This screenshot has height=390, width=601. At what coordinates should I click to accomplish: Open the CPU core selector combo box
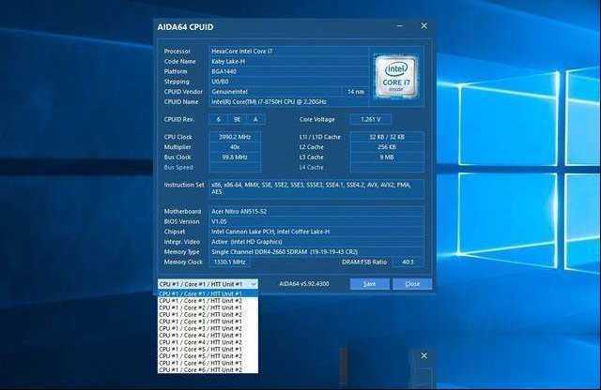pos(208,284)
